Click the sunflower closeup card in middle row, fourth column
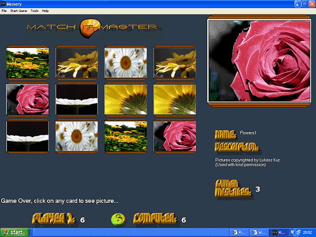This screenshot has height=237, width=316. coord(175,99)
